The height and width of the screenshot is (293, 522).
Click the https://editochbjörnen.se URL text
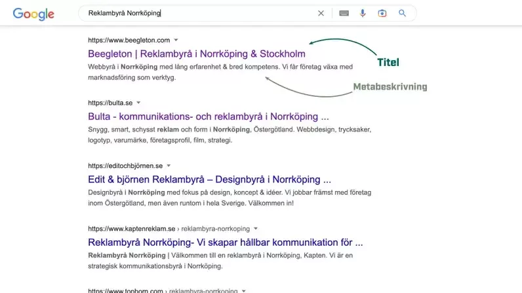coord(125,165)
